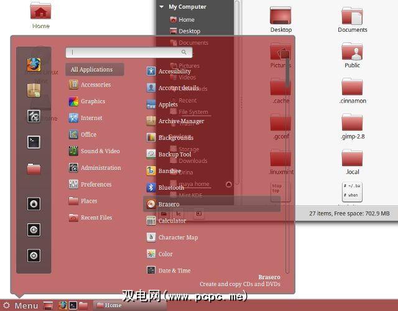The height and width of the screenshot is (311, 398).
Task: Click magnifier icon in menu search box
Action: (184, 52)
